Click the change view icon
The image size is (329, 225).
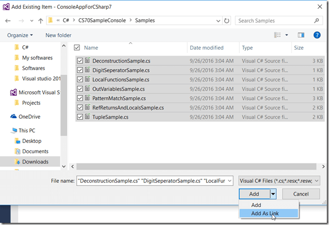(278, 35)
